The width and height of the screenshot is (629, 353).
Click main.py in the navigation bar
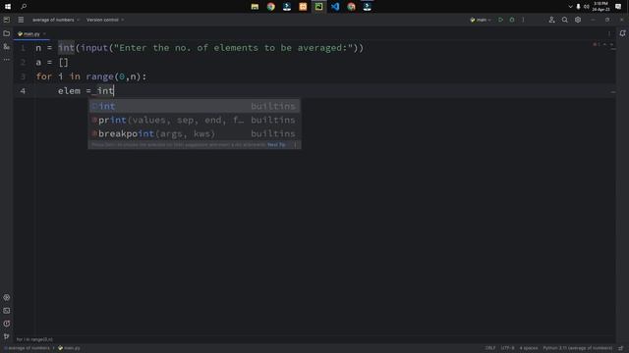click(70, 348)
